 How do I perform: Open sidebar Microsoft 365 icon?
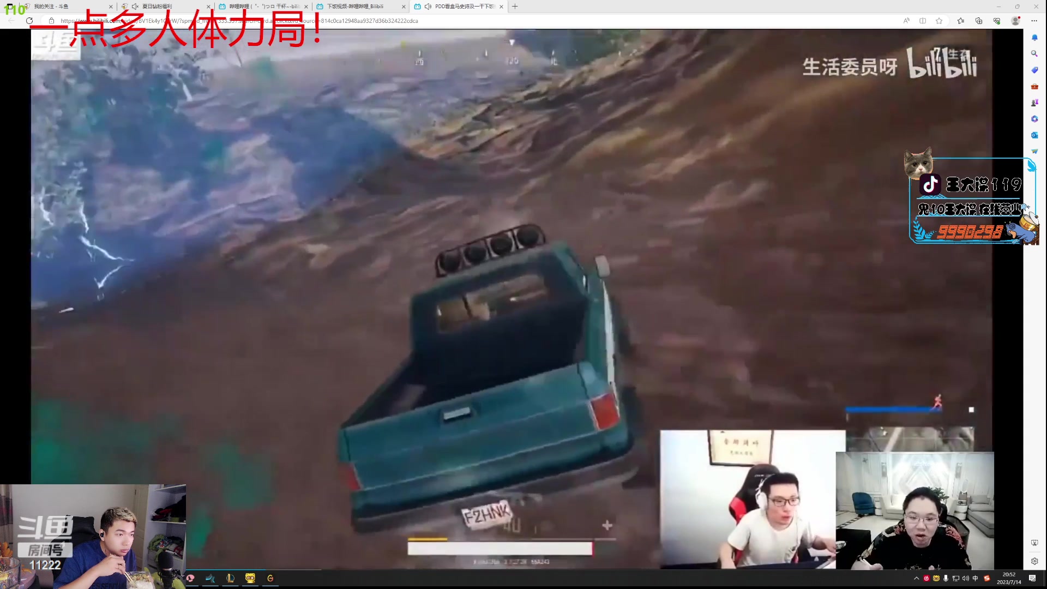point(1034,119)
